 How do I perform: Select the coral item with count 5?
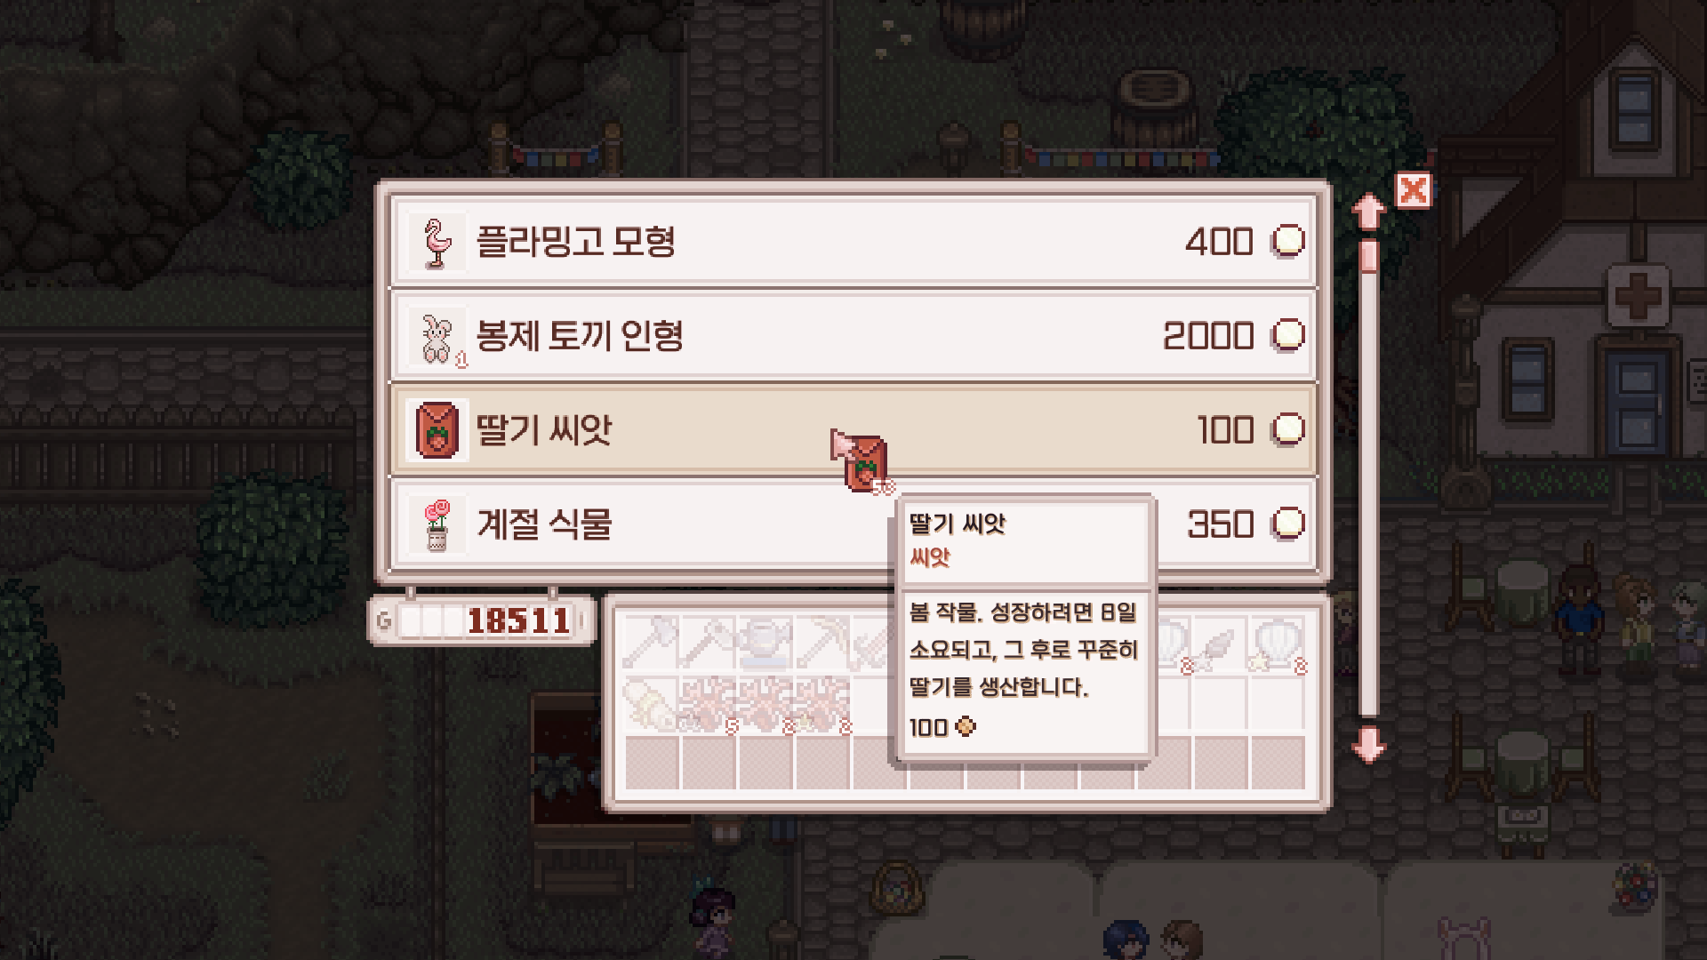(709, 702)
